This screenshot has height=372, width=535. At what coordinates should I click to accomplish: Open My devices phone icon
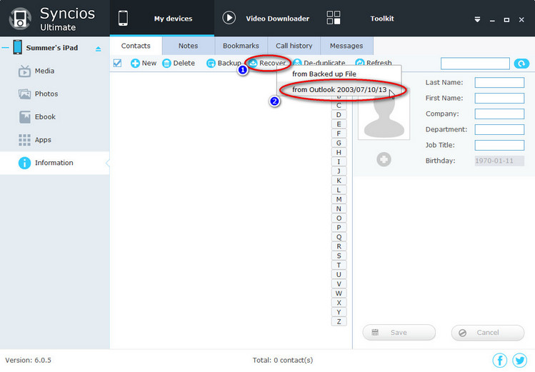[123, 18]
